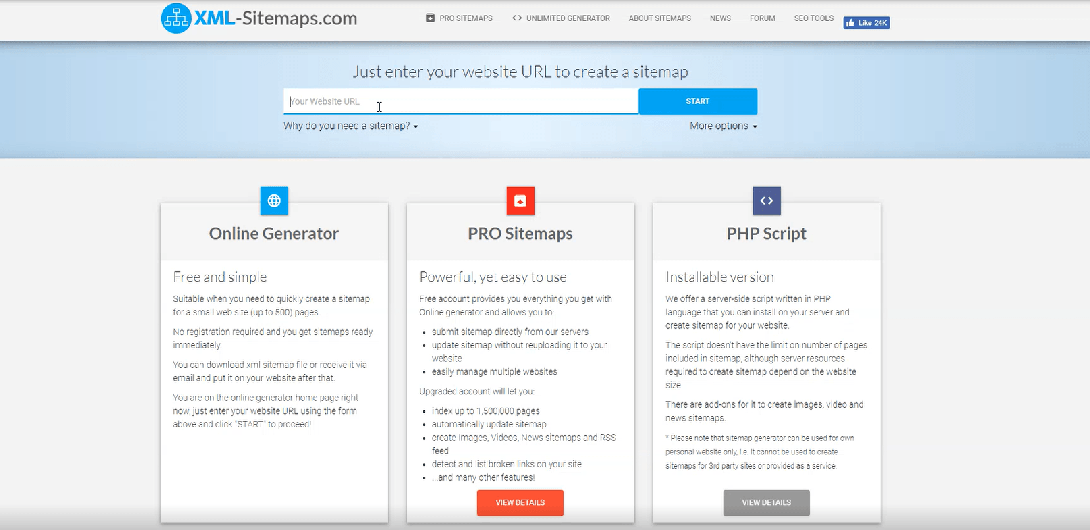Click the Please note fine print in PHP Script
The image size is (1090, 530).
[760, 452]
